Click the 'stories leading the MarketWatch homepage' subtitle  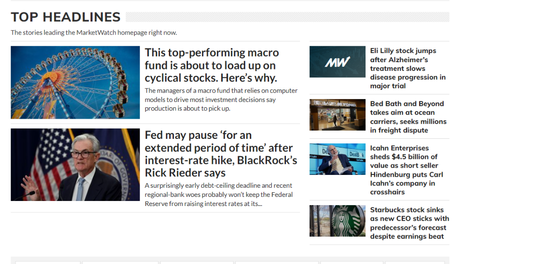[94, 32]
